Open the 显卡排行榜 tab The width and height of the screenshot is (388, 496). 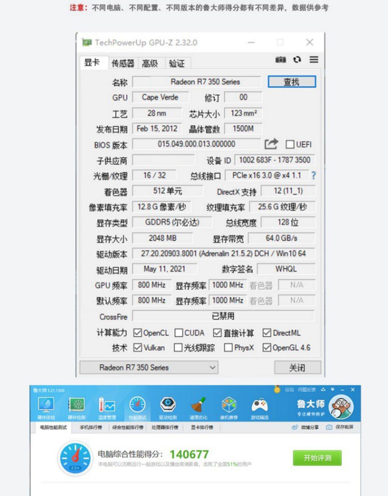202,428
